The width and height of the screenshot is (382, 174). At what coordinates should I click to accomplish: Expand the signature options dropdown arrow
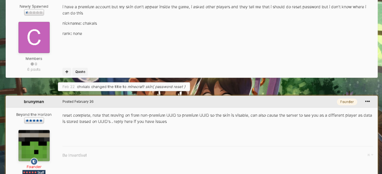coord(372,155)
